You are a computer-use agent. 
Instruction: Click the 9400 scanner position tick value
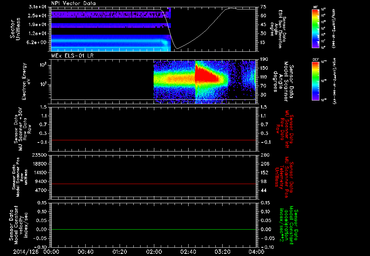41,182
